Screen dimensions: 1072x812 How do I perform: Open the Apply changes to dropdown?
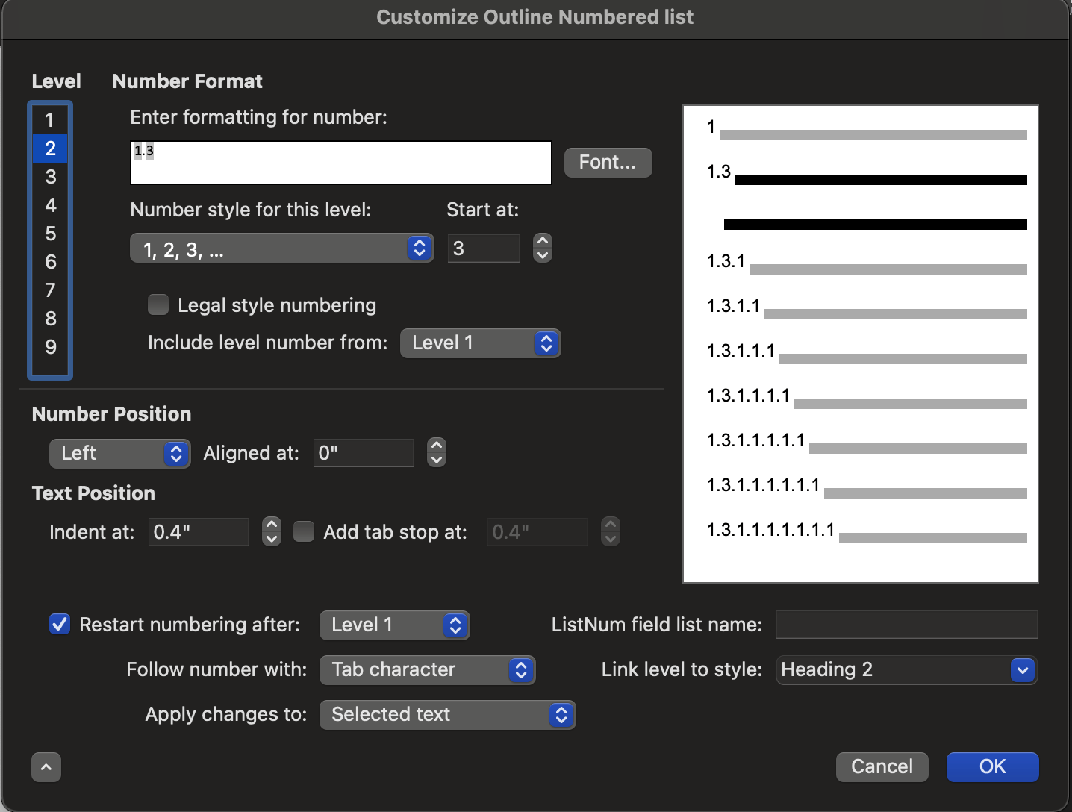(448, 714)
